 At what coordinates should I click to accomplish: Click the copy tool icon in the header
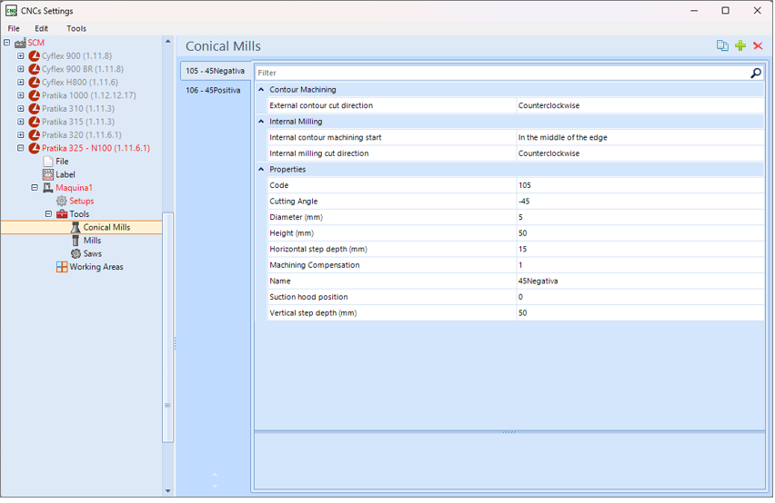[722, 46]
